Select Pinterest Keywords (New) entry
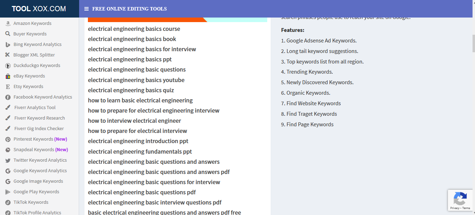 pyautogui.click(x=40, y=139)
